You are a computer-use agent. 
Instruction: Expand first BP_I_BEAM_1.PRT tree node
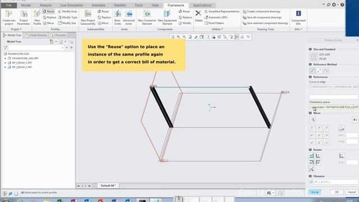pyautogui.click(x=5, y=63)
